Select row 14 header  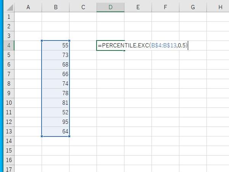(x=9, y=141)
